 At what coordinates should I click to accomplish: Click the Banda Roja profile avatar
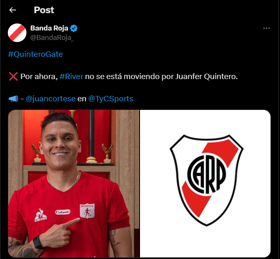[17, 33]
